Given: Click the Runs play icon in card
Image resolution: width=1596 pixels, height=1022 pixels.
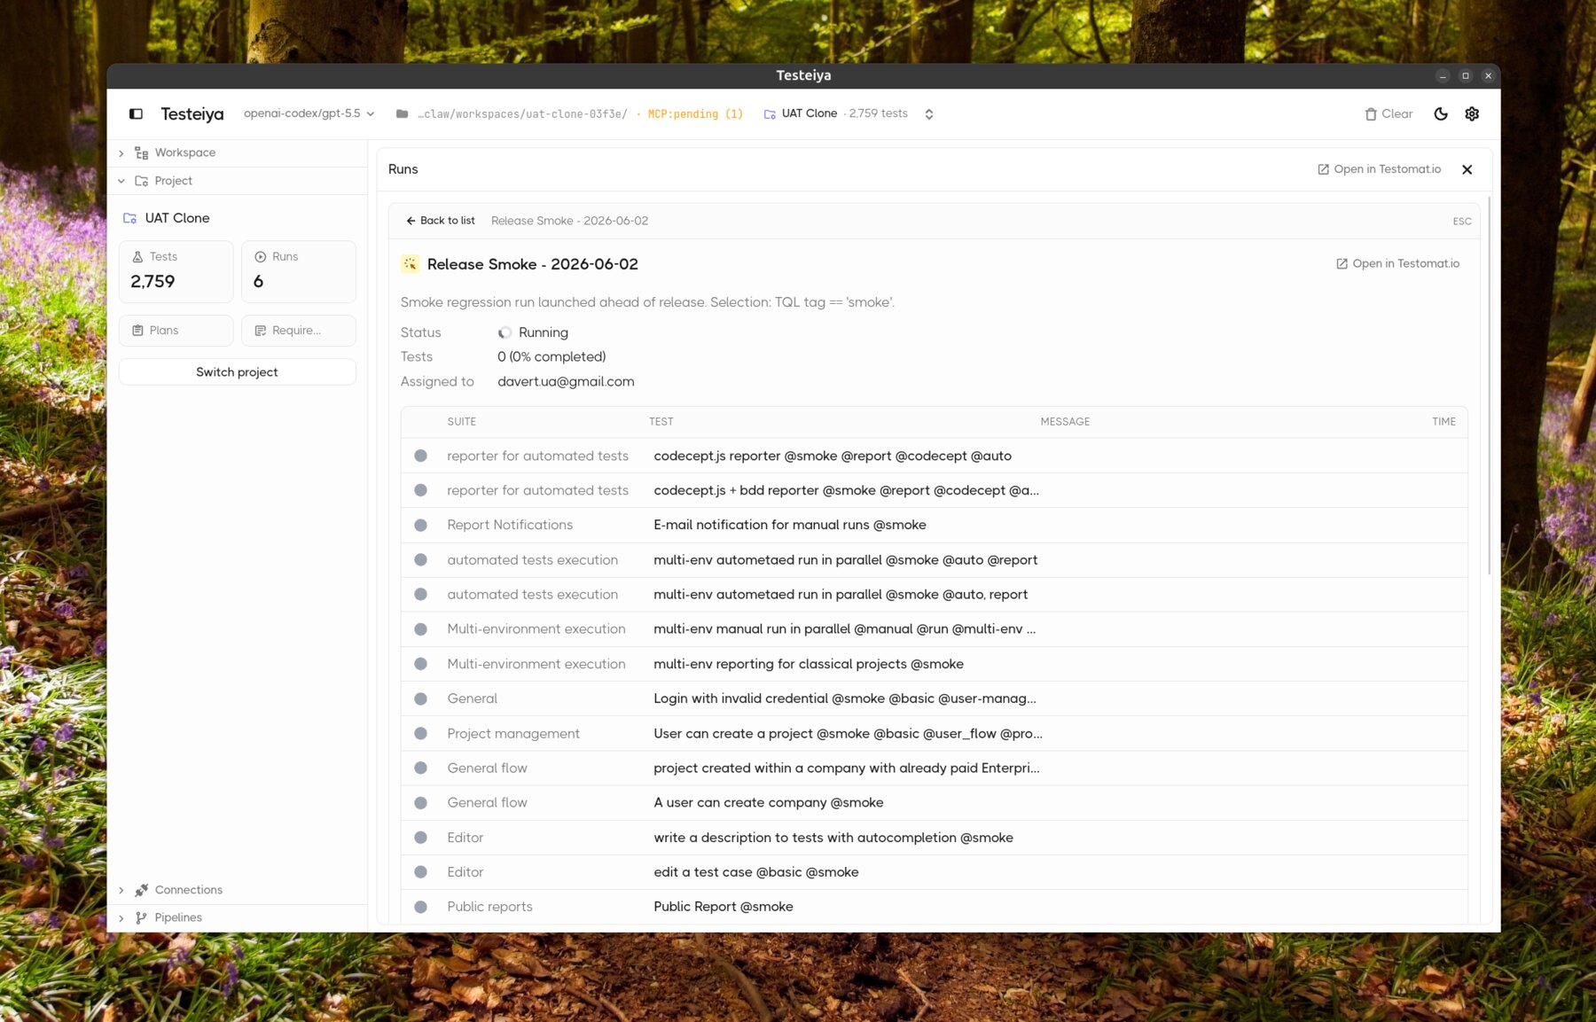Looking at the screenshot, I should [261, 257].
